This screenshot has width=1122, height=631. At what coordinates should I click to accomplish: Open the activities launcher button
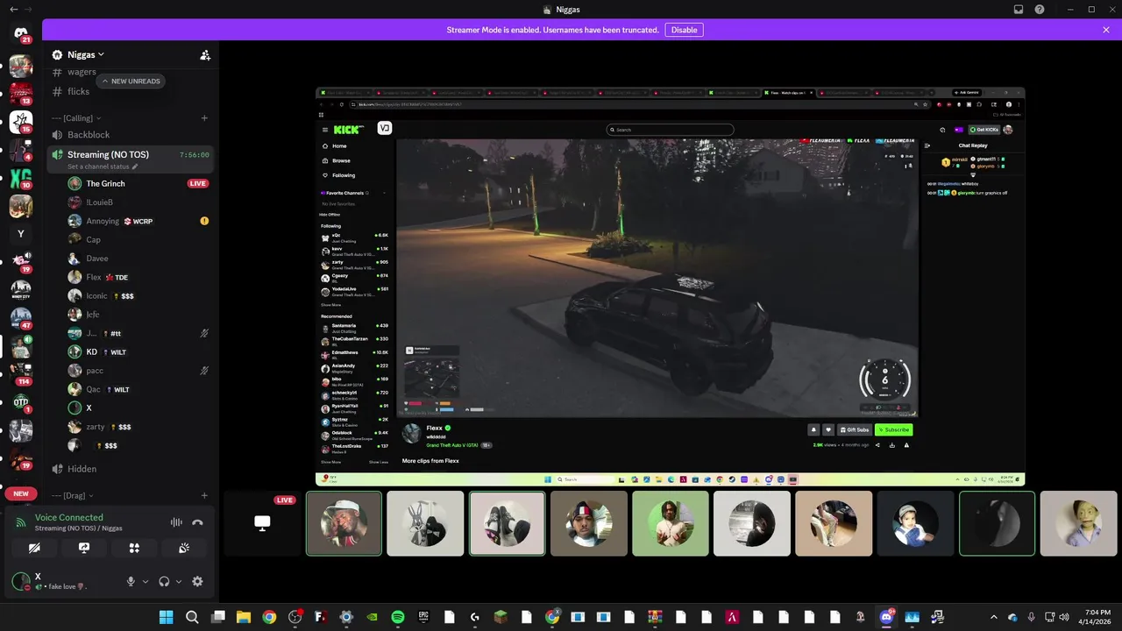(x=134, y=548)
